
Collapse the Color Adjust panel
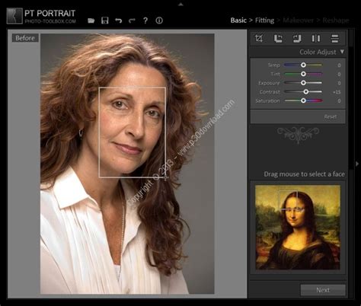(x=342, y=52)
